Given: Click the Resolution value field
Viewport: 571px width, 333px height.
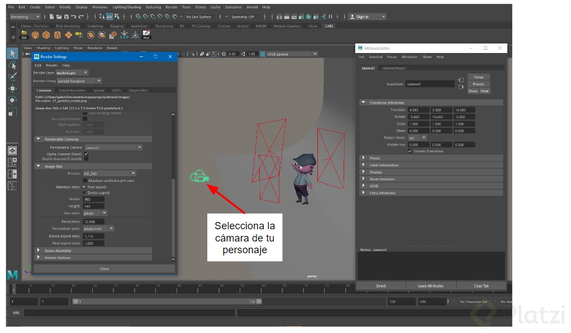Looking at the screenshot, I should coord(94,222).
